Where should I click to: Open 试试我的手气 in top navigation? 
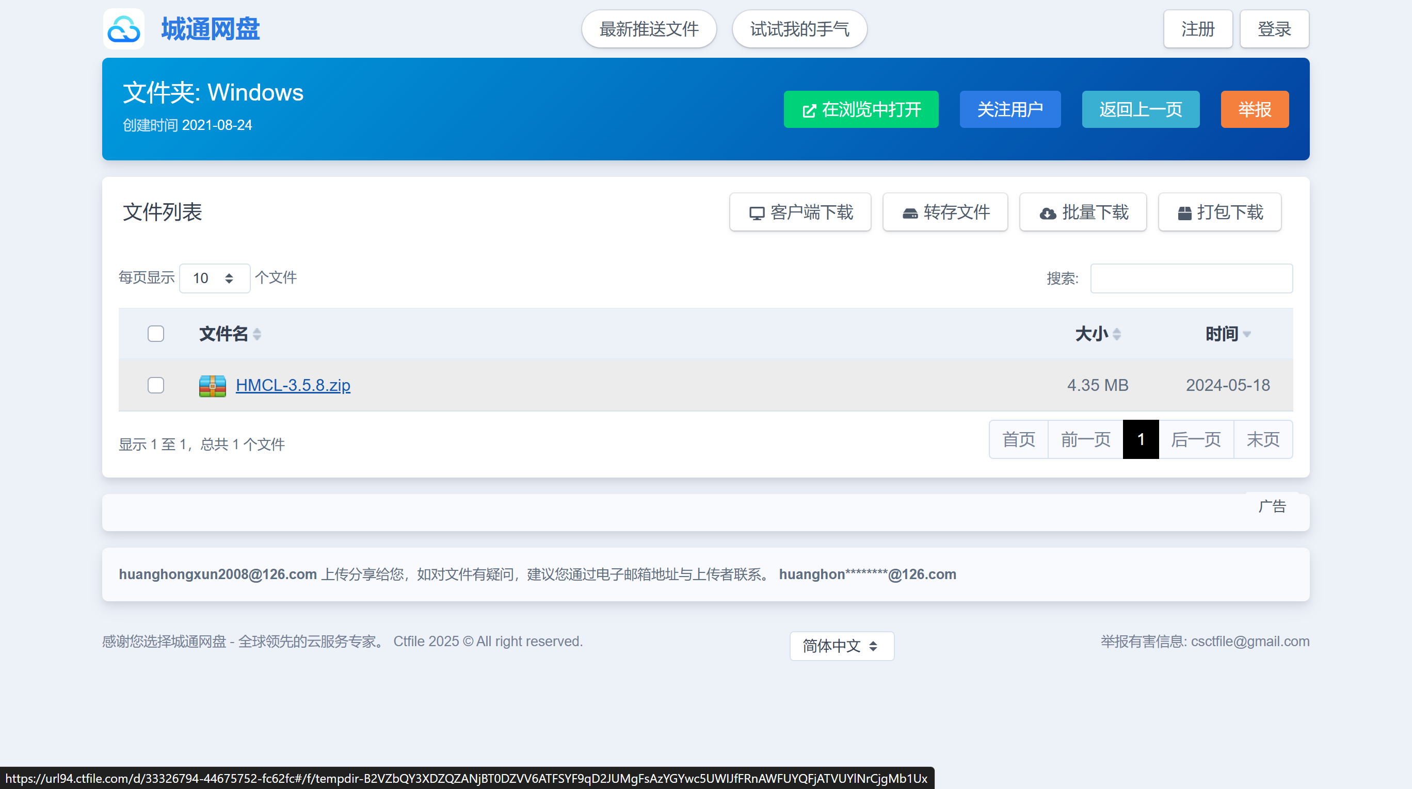click(799, 29)
